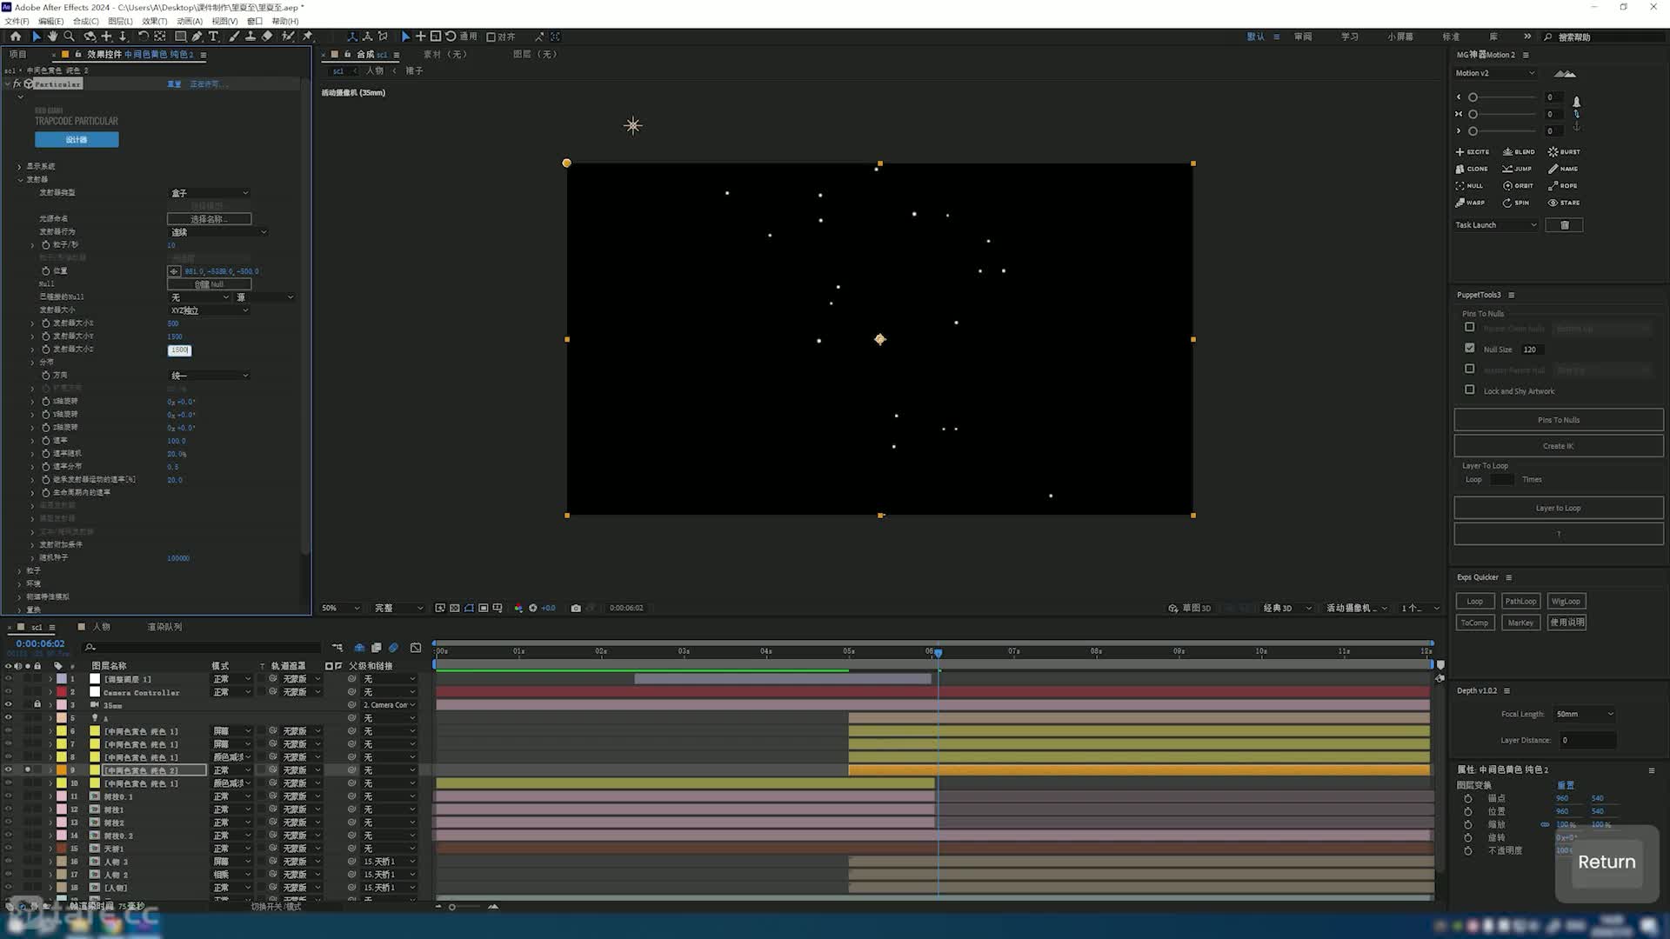Click the PathLoop expression button
Screen dimensions: 1670x939
click(1520, 602)
